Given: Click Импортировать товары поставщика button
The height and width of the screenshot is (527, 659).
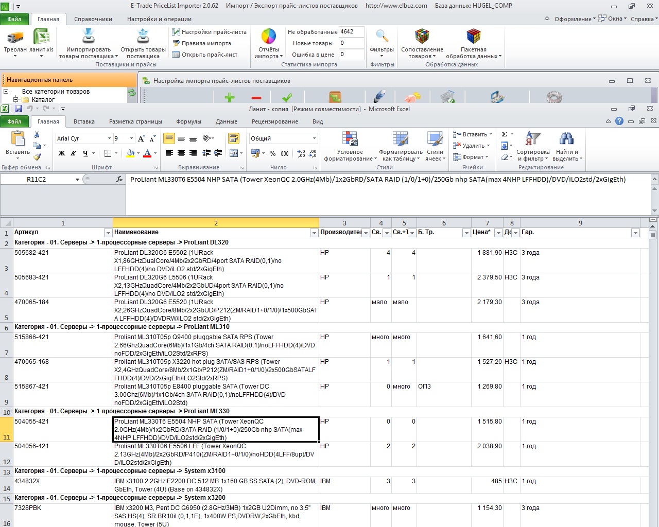Looking at the screenshot, I should pos(89,44).
